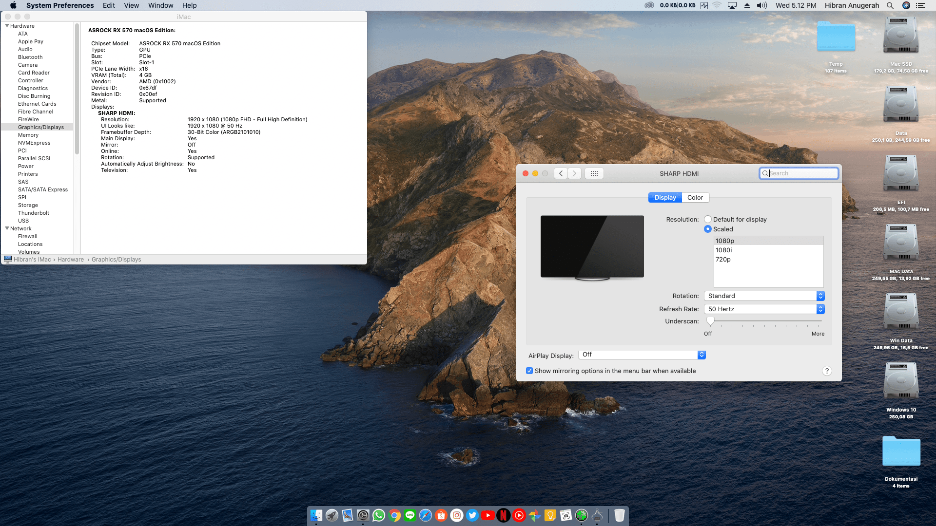This screenshot has width=936, height=526.
Task: Switch to the Color tab
Action: point(695,198)
